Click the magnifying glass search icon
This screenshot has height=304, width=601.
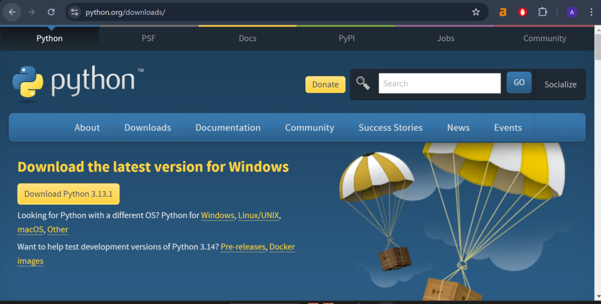[363, 83]
